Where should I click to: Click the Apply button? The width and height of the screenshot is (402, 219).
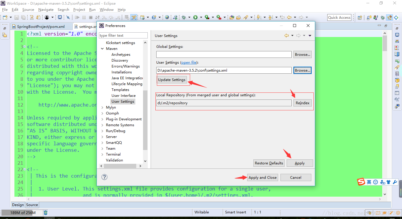tap(300, 163)
